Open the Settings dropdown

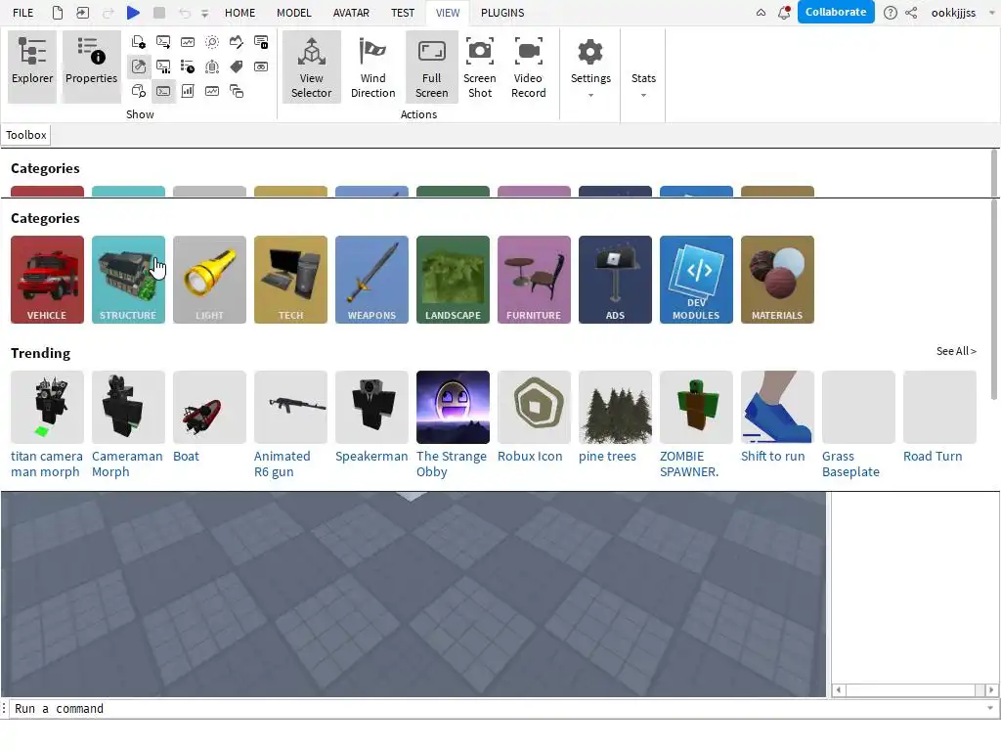[x=590, y=66]
